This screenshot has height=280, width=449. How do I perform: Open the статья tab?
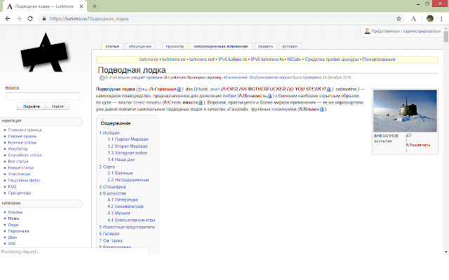(x=112, y=46)
